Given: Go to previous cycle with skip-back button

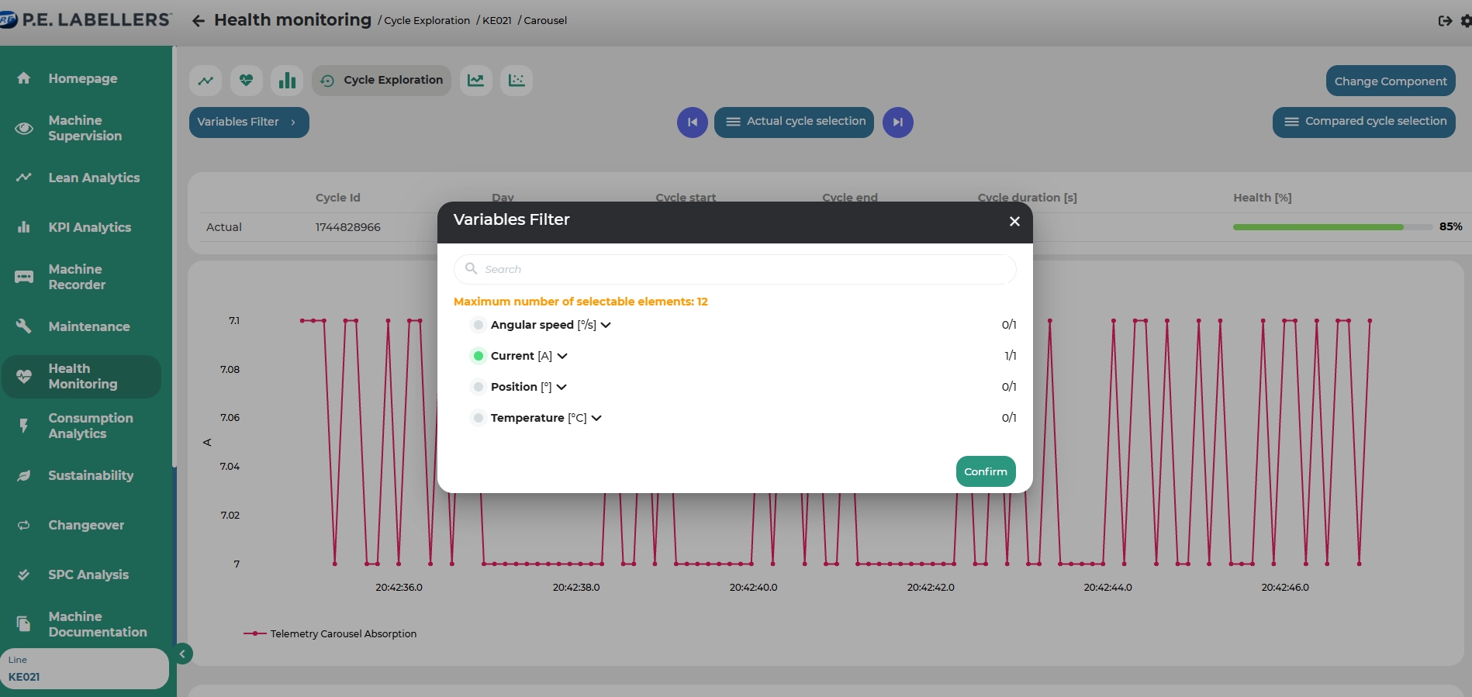Looking at the screenshot, I should (x=692, y=122).
